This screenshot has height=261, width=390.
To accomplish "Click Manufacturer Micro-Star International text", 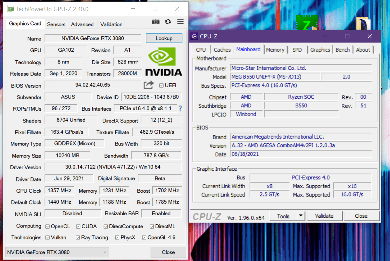I will tap(269, 68).
